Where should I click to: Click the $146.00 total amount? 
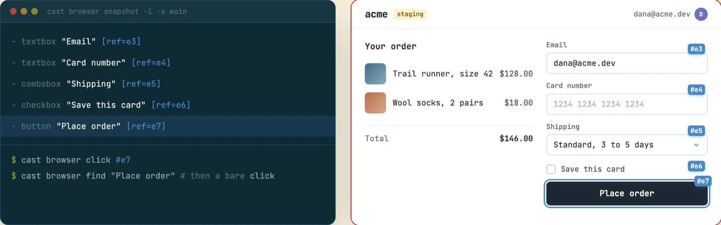[516, 139]
